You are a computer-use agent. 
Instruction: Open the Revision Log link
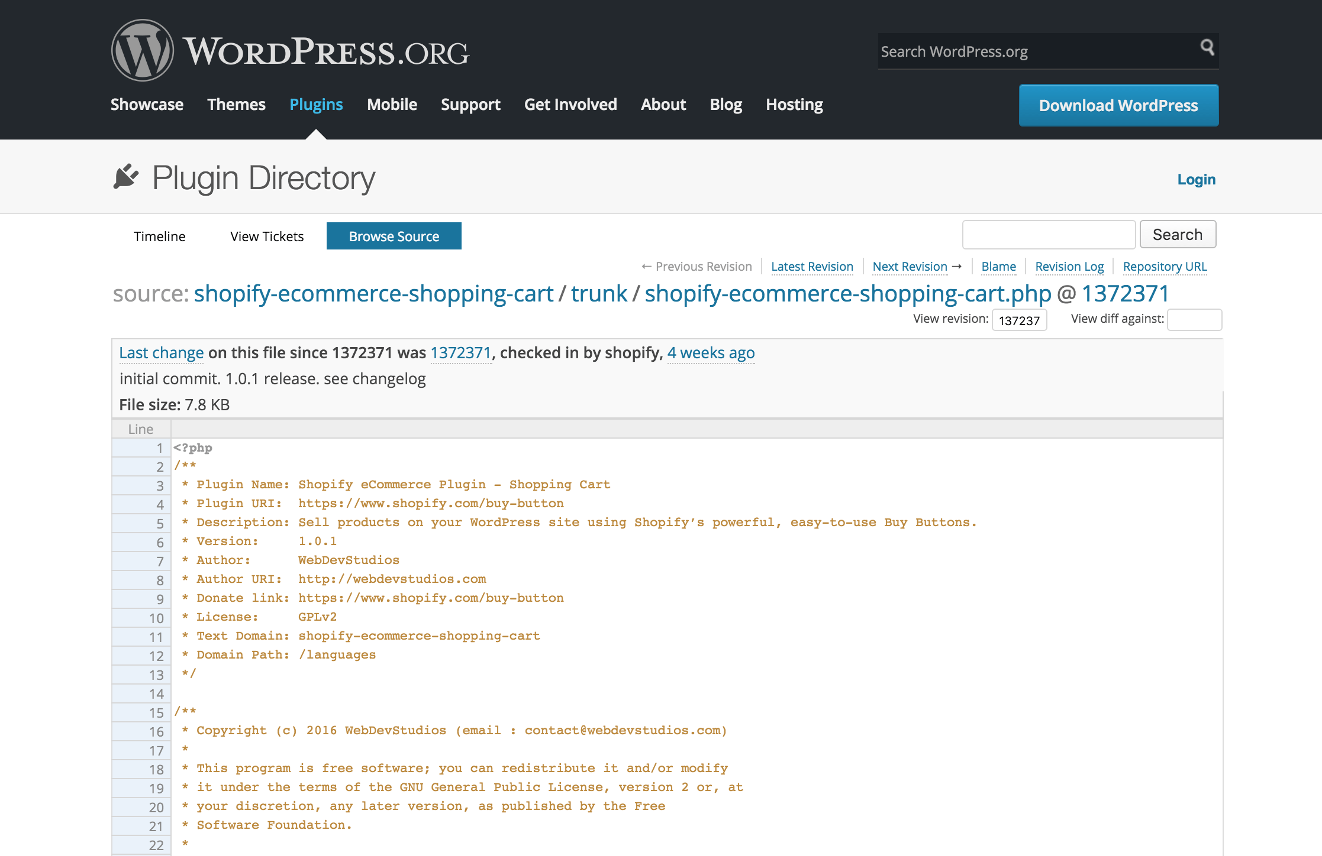[x=1069, y=267]
